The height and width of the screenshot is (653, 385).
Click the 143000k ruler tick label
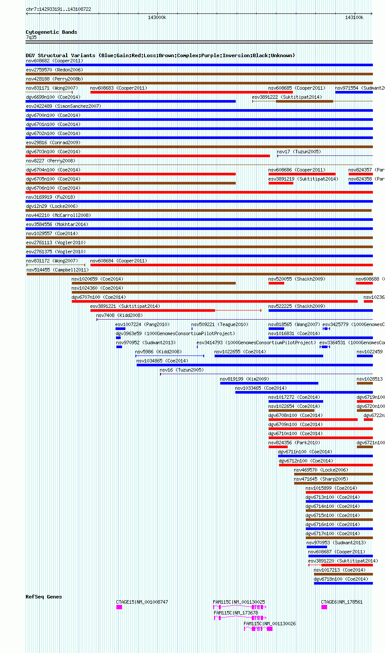(x=157, y=17)
